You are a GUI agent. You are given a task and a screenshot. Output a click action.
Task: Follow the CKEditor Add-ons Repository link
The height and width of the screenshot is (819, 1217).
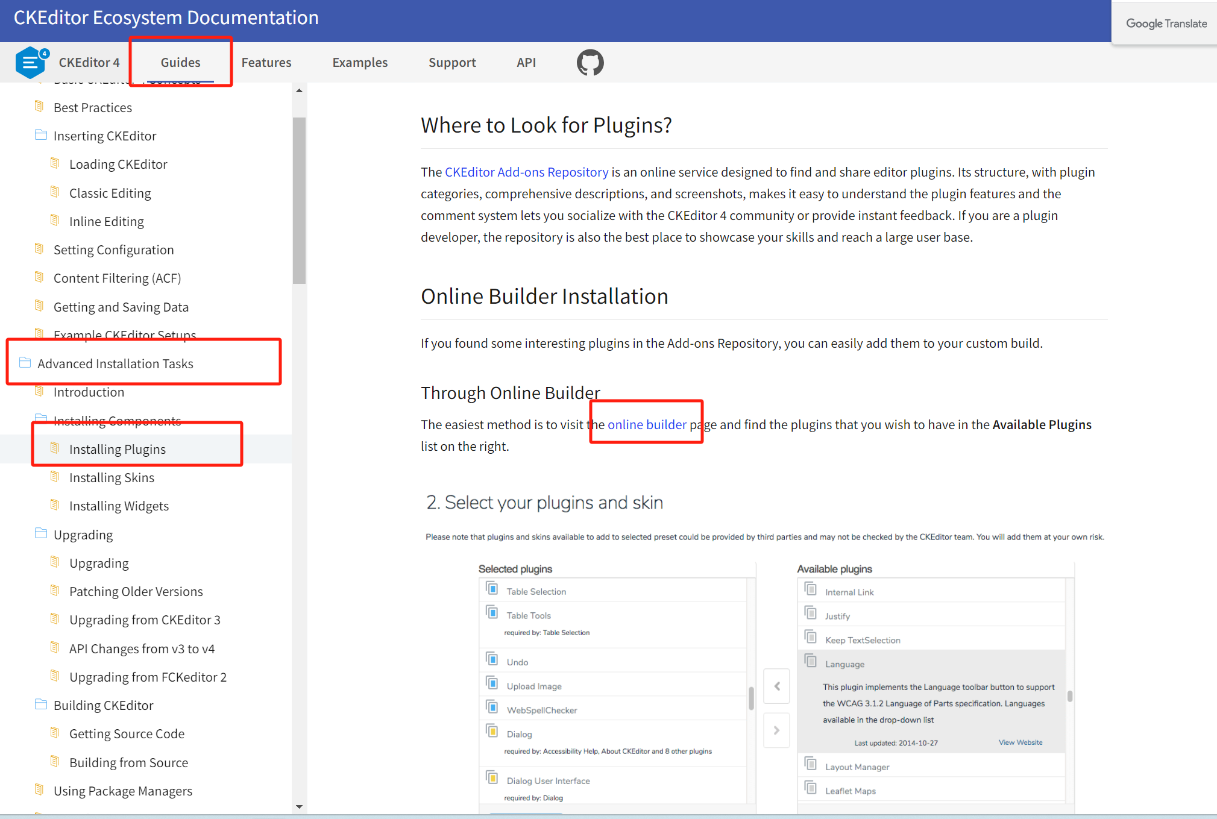(x=526, y=172)
